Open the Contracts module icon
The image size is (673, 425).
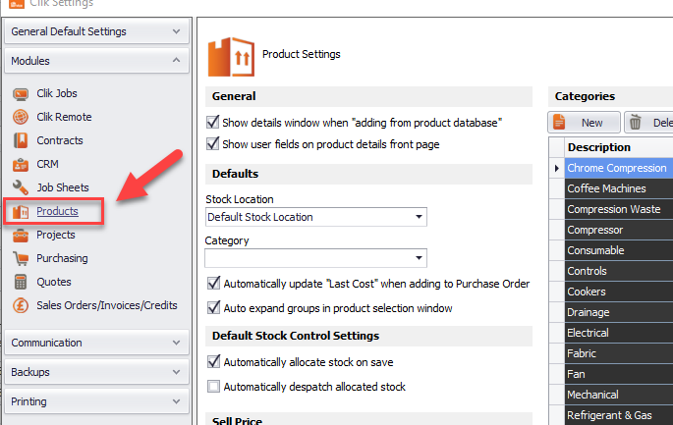pyautogui.click(x=21, y=140)
